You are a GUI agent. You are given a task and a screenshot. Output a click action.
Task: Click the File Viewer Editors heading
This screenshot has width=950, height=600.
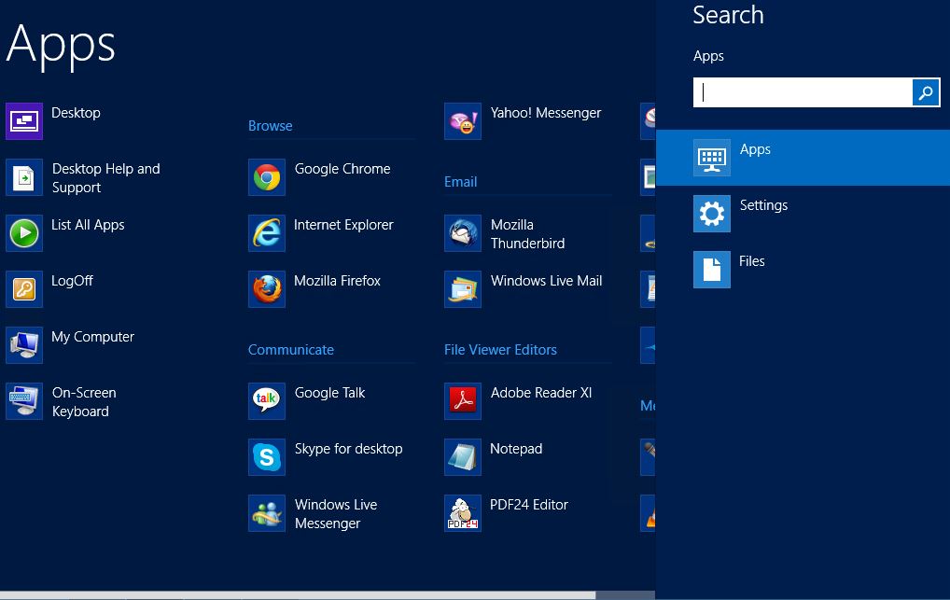[500, 350]
